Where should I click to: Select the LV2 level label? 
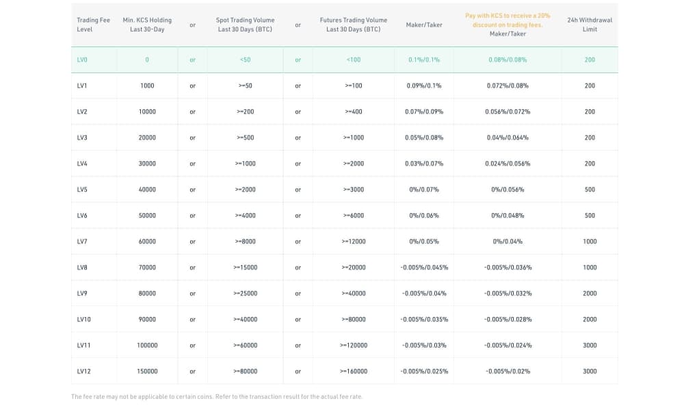[82, 111]
